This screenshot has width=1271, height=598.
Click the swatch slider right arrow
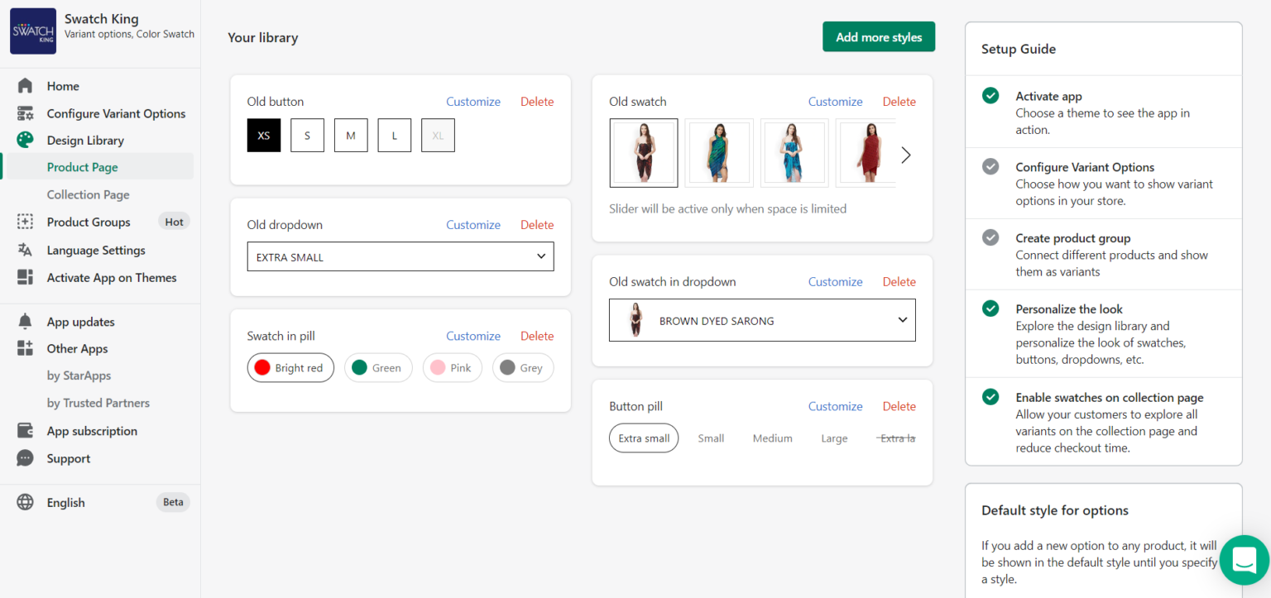click(x=905, y=155)
